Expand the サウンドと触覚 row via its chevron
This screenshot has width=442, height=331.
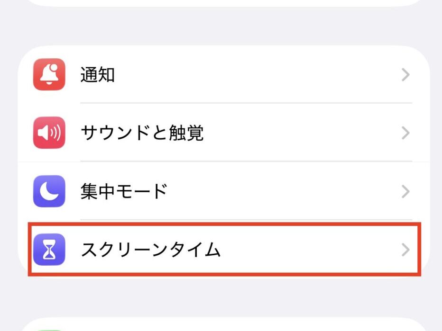click(x=405, y=133)
